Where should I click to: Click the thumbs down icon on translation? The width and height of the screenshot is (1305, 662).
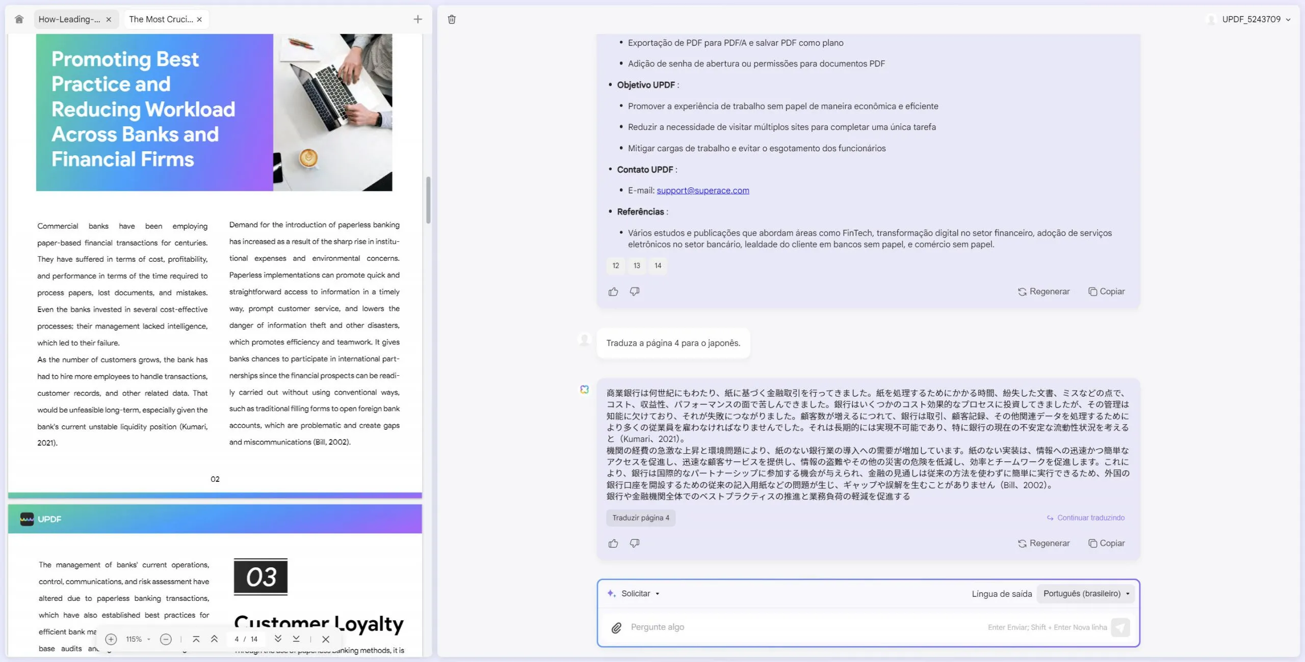click(x=635, y=543)
